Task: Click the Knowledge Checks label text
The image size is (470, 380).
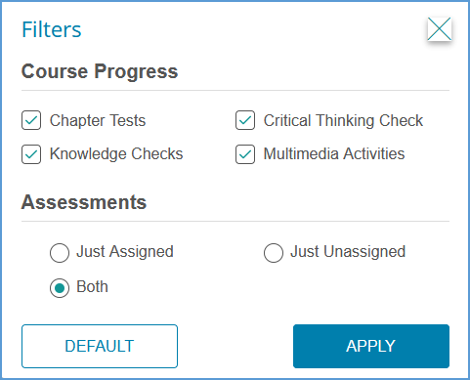Action: [116, 154]
